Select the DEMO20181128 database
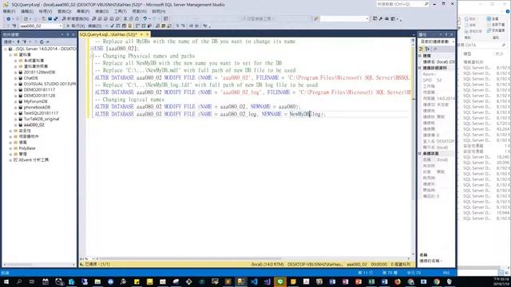The height and width of the screenshot is (287, 511). point(39,96)
